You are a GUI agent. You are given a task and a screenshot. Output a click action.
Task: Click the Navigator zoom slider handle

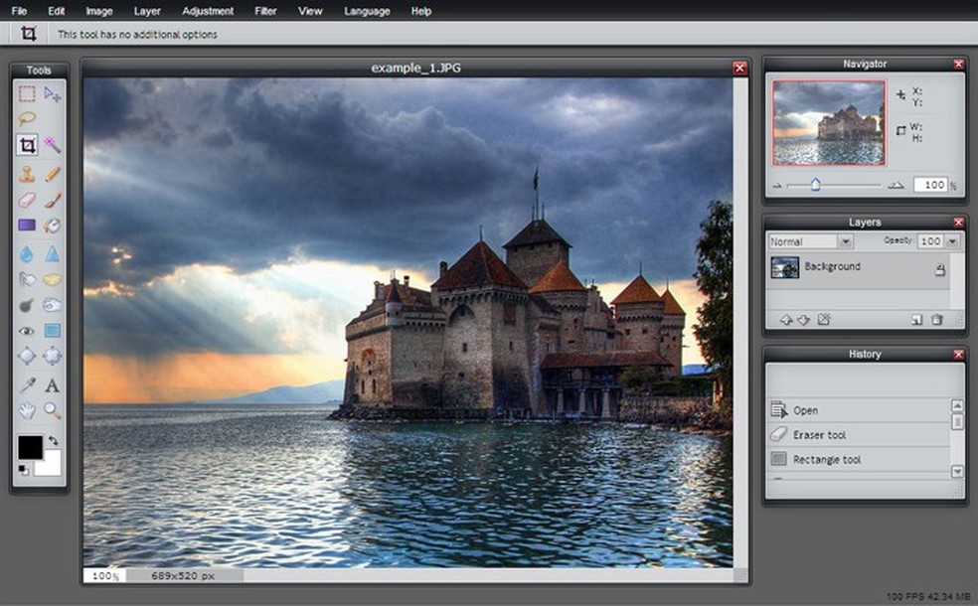pyautogui.click(x=815, y=185)
